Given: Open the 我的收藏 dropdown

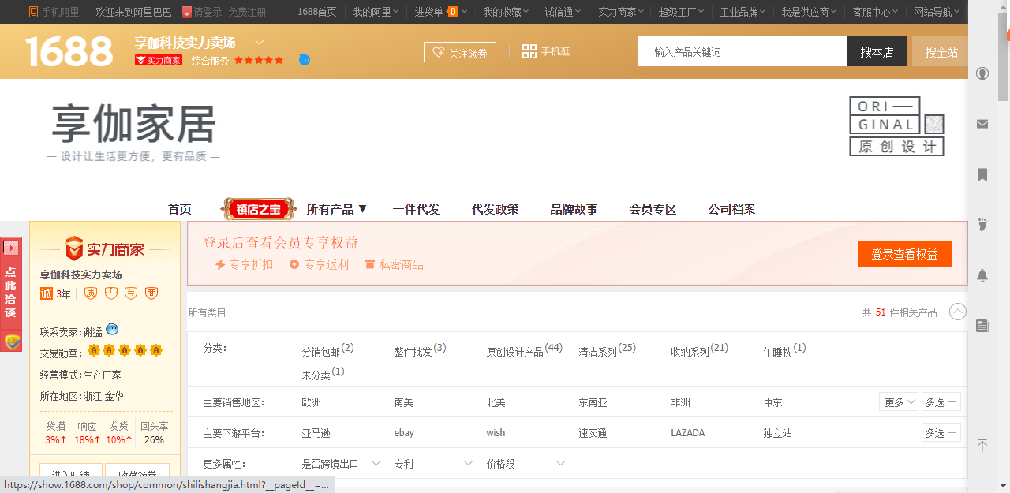Looking at the screenshot, I should coord(506,12).
